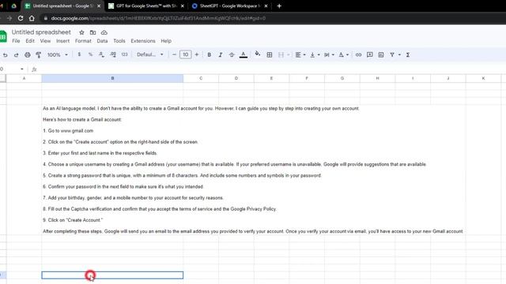Viewport: 506px width, 284px height.
Task: Insert a comment
Action: point(370,55)
